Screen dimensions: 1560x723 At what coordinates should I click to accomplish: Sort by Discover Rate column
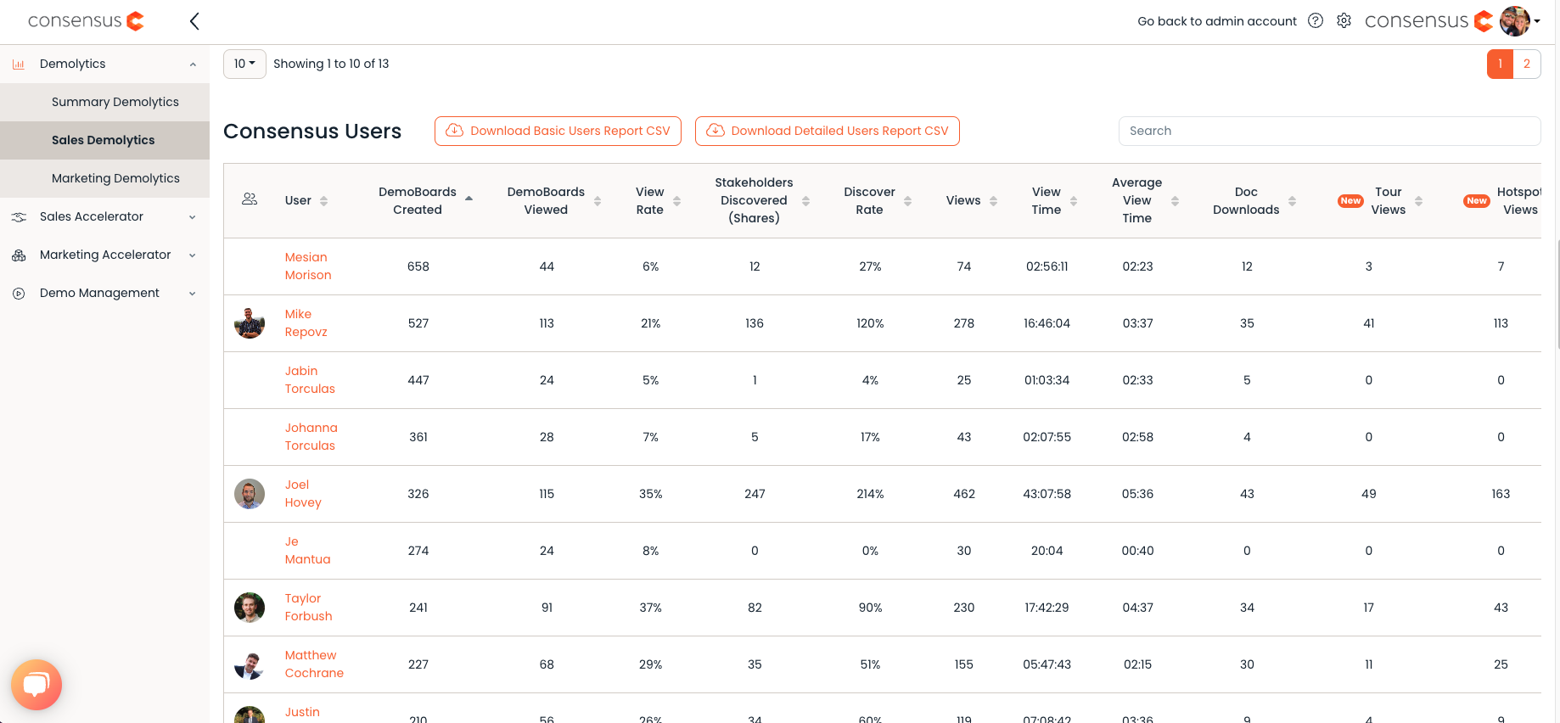click(x=908, y=201)
